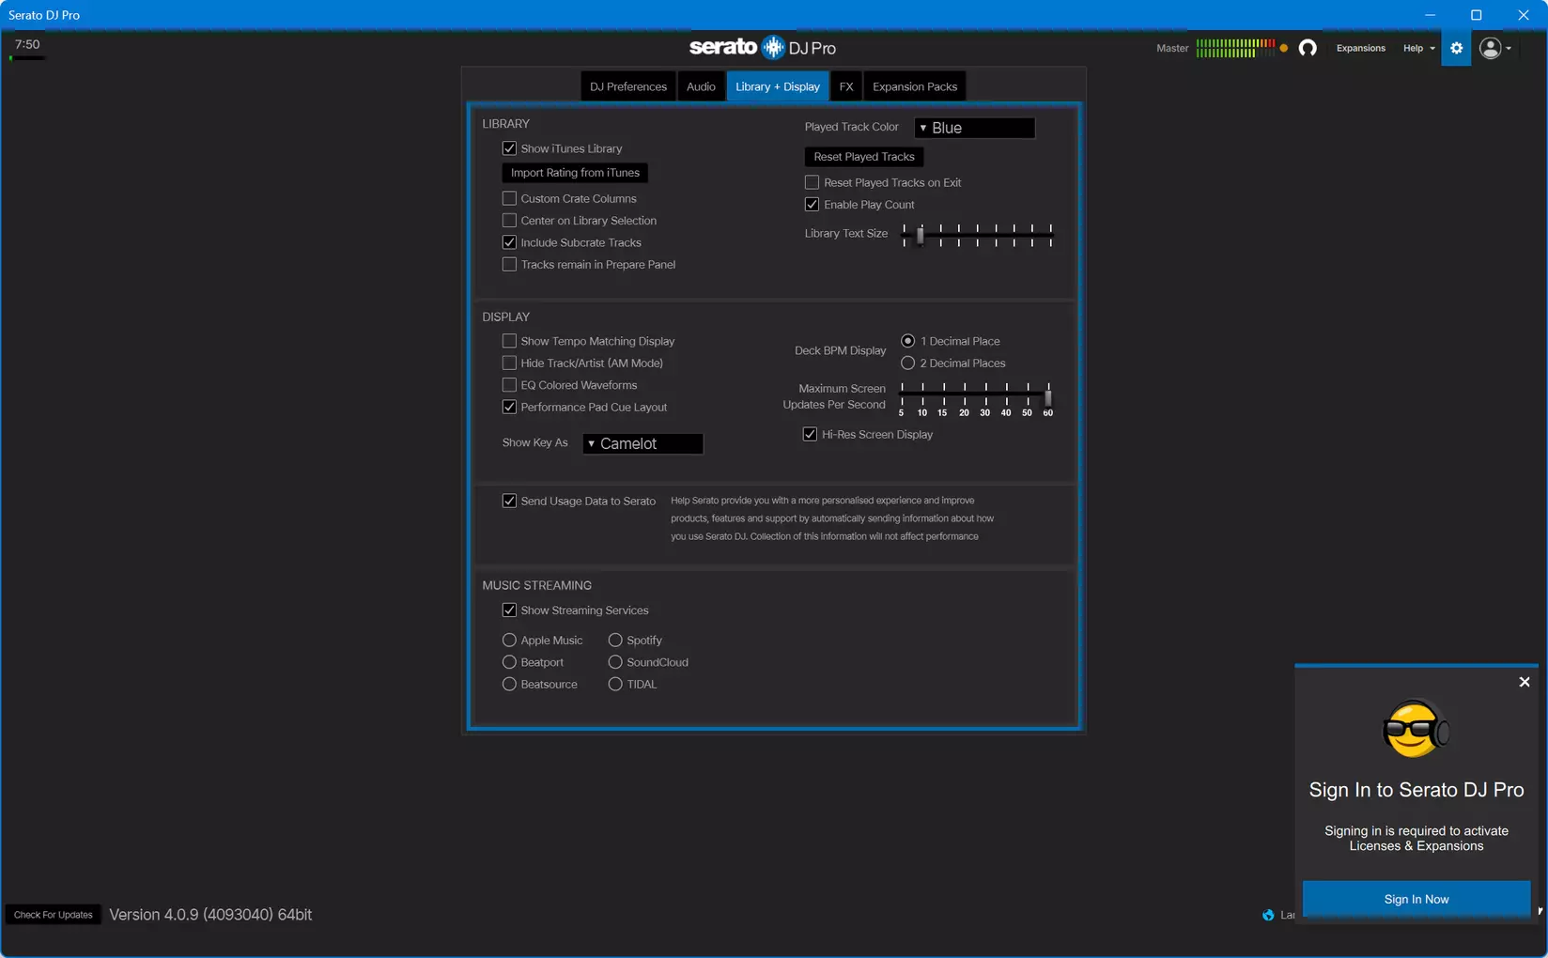The image size is (1548, 958).
Task: Turn on EQ Colored Waveforms
Action: 509,385
